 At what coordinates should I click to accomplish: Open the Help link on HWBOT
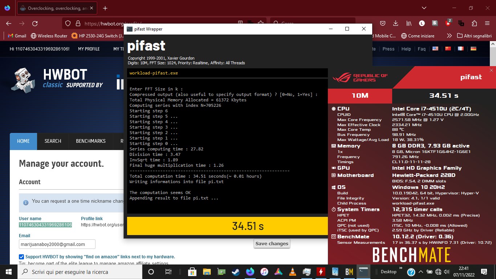point(406,49)
